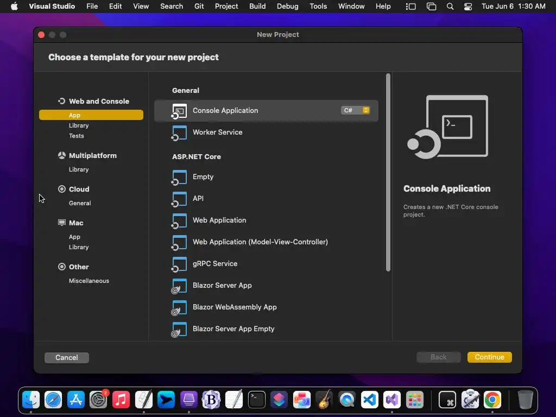Click the Worker Service template label

[x=217, y=132]
